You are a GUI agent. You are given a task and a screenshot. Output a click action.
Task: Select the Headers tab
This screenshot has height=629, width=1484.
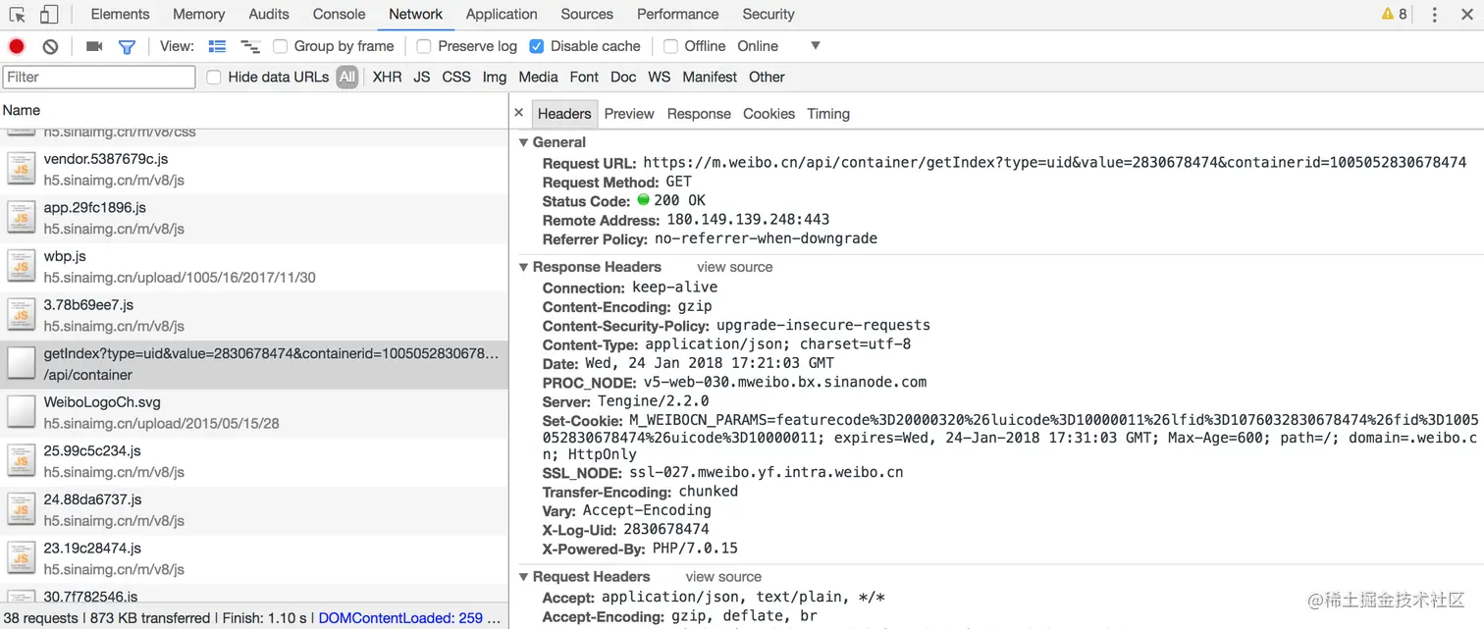564,114
